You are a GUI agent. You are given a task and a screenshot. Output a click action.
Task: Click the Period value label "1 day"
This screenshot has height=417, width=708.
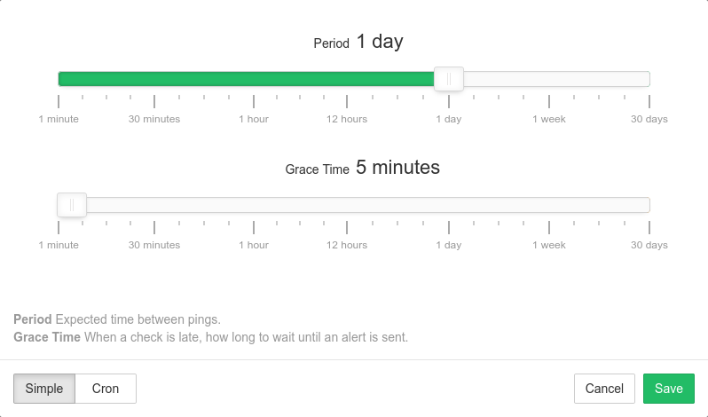(x=380, y=42)
